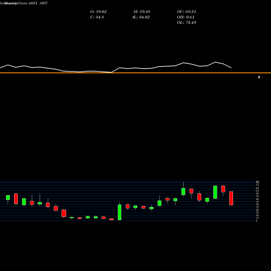The height and width of the screenshot is (271, 271).
Task: Click the lowest small red candle
Action: tap(112, 219)
